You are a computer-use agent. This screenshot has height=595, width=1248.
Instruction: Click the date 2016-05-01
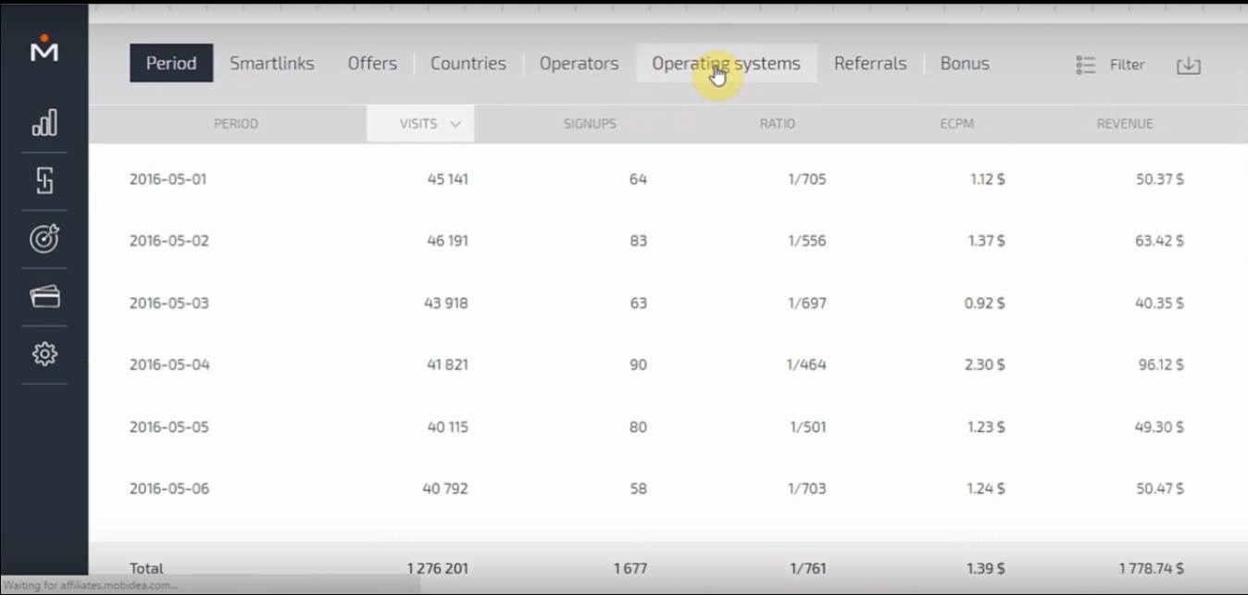[168, 180]
